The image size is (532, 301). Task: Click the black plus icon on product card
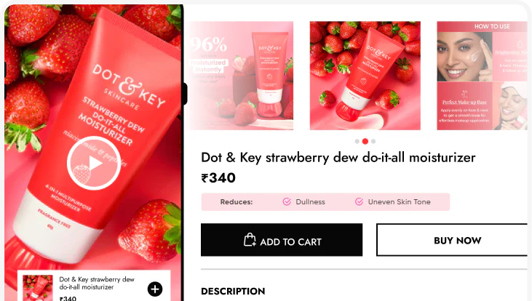155,289
